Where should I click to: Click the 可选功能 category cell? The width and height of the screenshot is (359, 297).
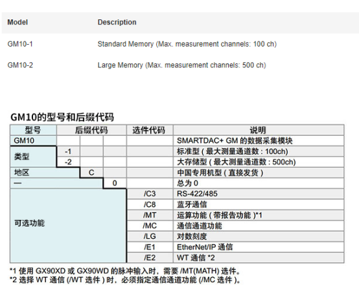pyautogui.click(x=68, y=226)
